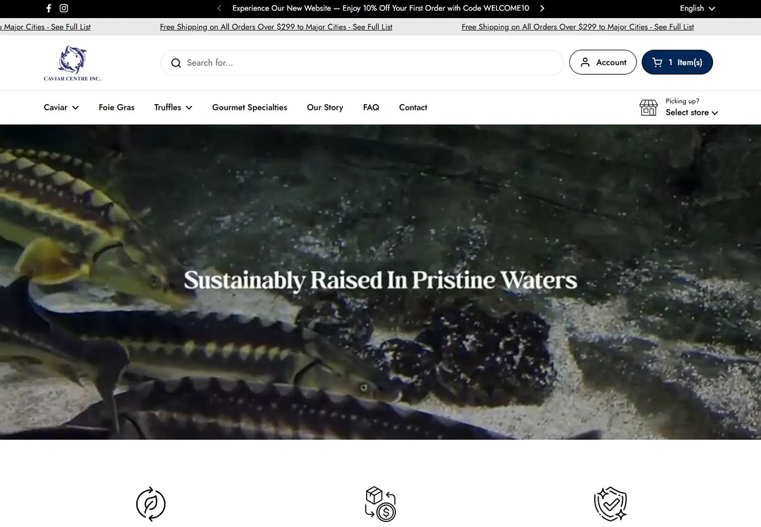The image size is (761, 527).
Task: Expand the Truffles menu
Action: point(173,108)
